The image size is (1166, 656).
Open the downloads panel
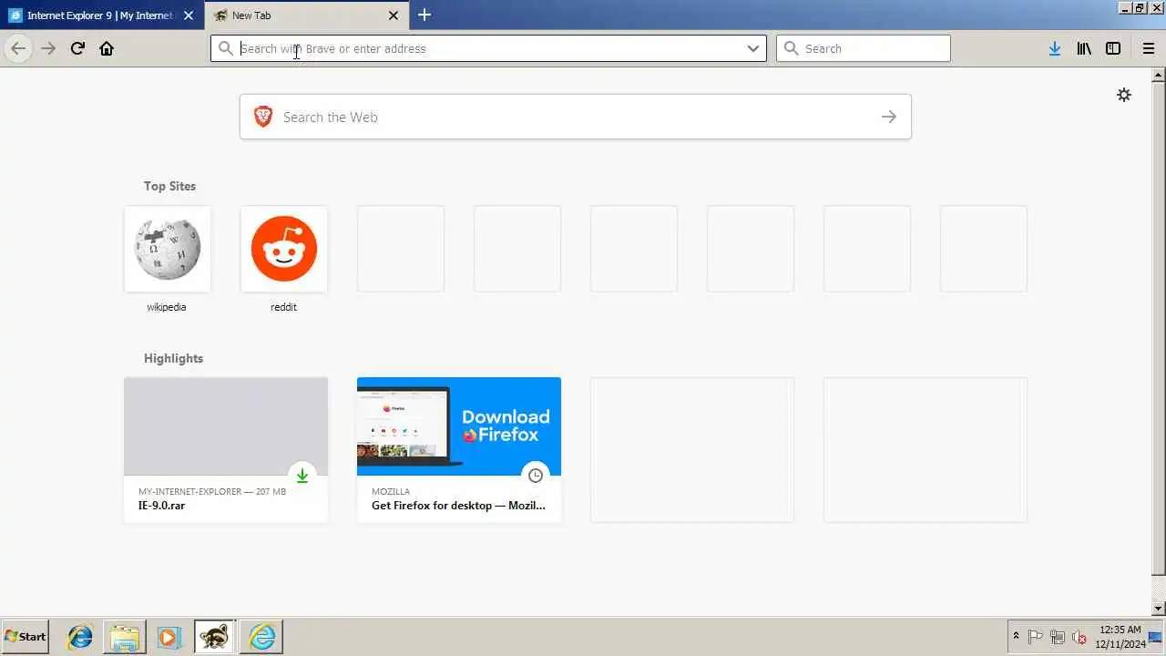[1054, 48]
